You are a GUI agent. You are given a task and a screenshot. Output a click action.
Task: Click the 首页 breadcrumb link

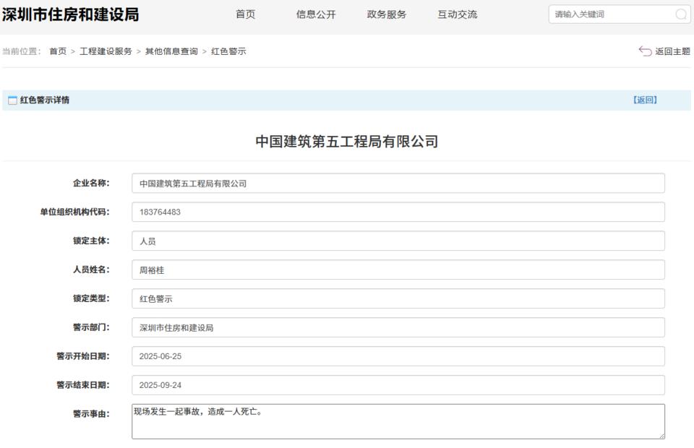tap(58, 51)
